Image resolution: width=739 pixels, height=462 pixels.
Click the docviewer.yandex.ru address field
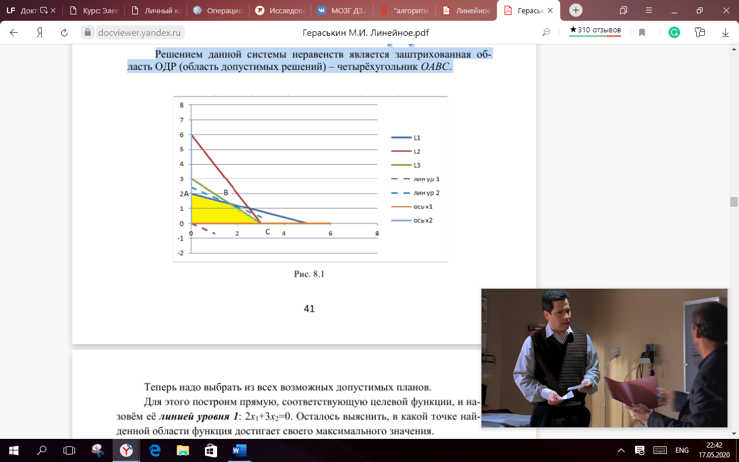[139, 33]
